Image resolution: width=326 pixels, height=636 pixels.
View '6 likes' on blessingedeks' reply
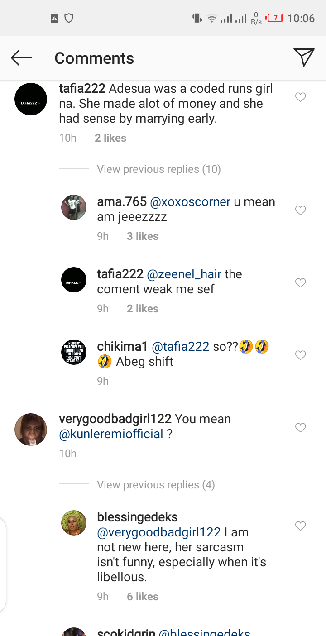[x=143, y=597]
